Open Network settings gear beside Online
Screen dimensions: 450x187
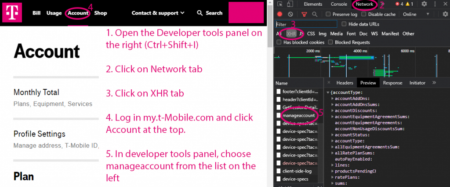(446, 14)
